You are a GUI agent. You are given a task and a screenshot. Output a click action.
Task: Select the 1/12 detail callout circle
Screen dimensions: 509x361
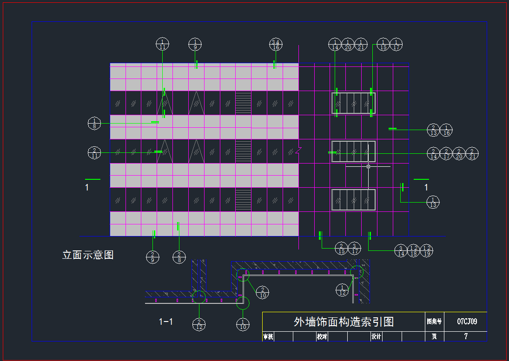[343, 290]
